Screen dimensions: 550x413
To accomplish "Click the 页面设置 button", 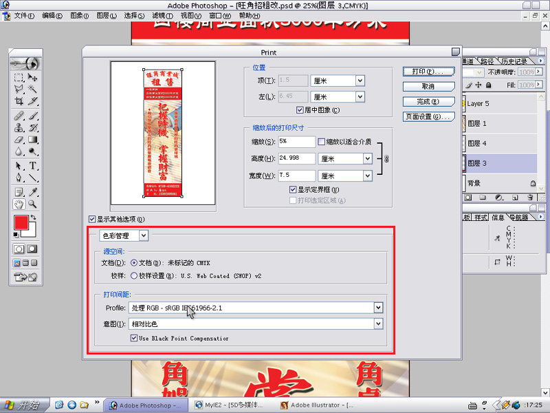I will tap(428, 116).
